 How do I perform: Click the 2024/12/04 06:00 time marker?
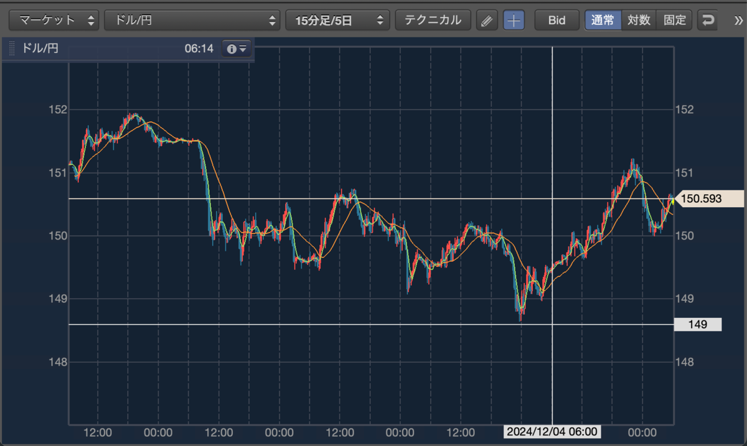pos(552,432)
